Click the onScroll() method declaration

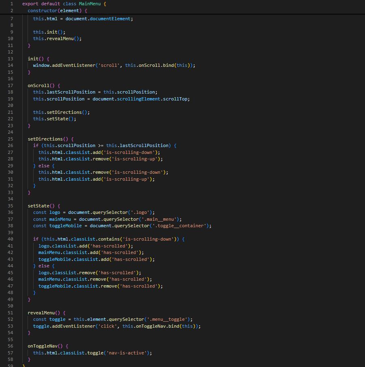[x=38, y=85]
